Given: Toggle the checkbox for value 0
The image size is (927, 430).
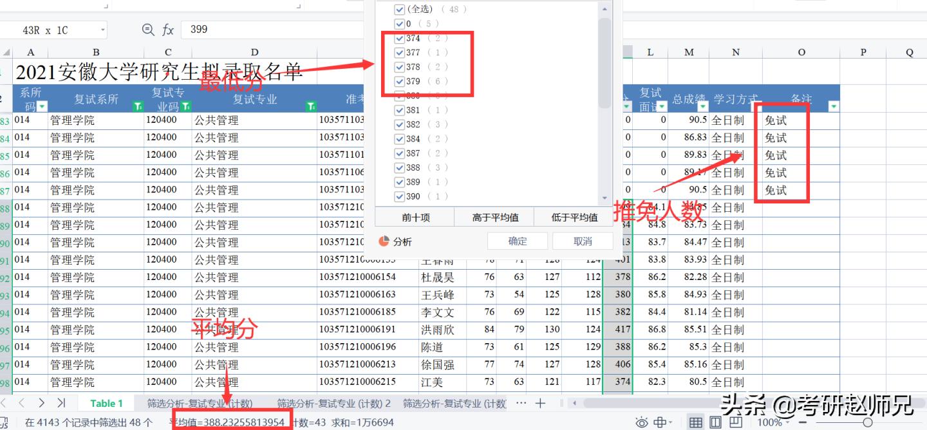Looking at the screenshot, I should pos(400,23).
